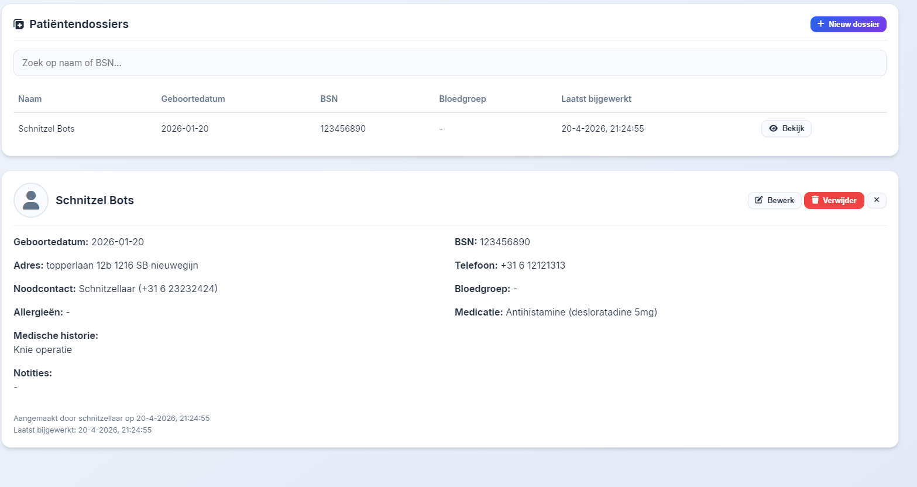Click the patient avatar icon
The width and height of the screenshot is (917, 487).
pos(31,200)
